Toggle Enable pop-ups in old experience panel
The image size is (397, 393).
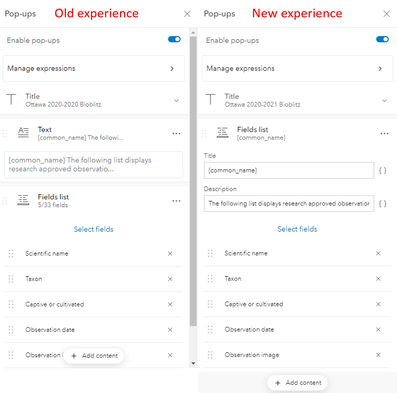[174, 39]
